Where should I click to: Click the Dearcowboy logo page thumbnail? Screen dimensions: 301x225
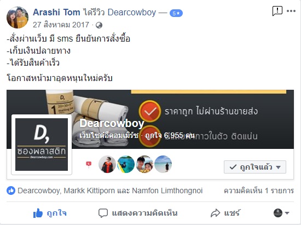coord(42,145)
